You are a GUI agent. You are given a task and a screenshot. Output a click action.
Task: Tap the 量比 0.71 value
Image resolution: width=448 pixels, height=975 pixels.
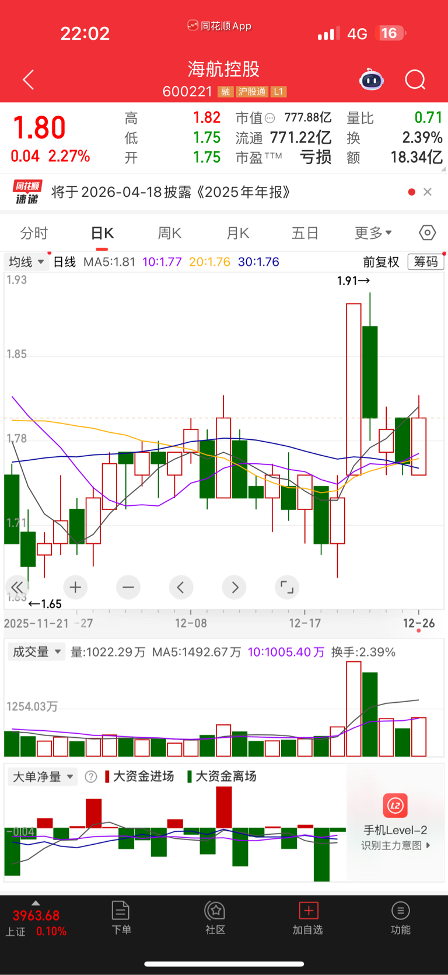point(428,117)
